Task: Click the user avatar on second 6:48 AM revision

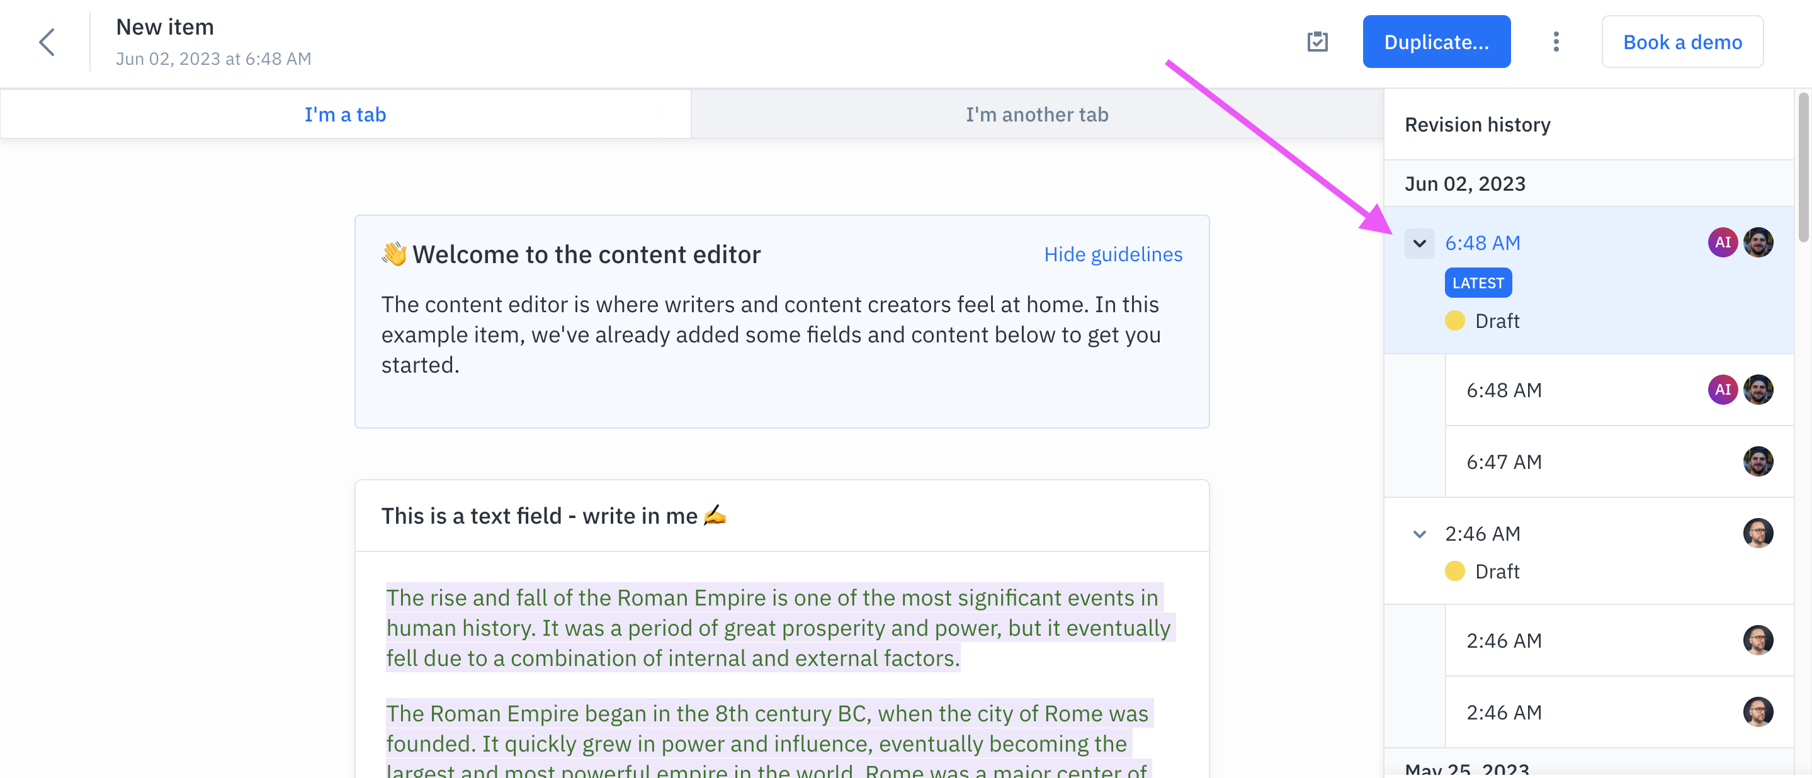Action: (x=1758, y=390)
